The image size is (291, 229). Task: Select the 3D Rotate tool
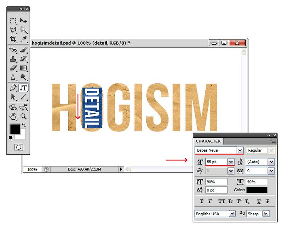click(13, 107)
